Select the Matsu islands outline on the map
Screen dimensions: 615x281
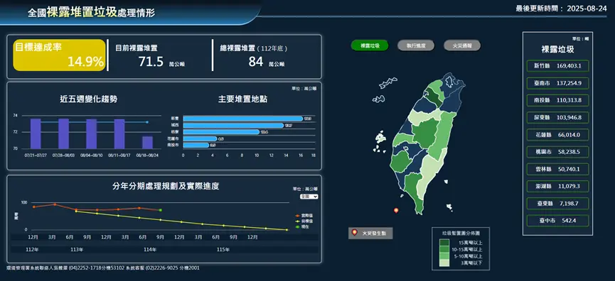pyautogui.click(x=388, y=83)
